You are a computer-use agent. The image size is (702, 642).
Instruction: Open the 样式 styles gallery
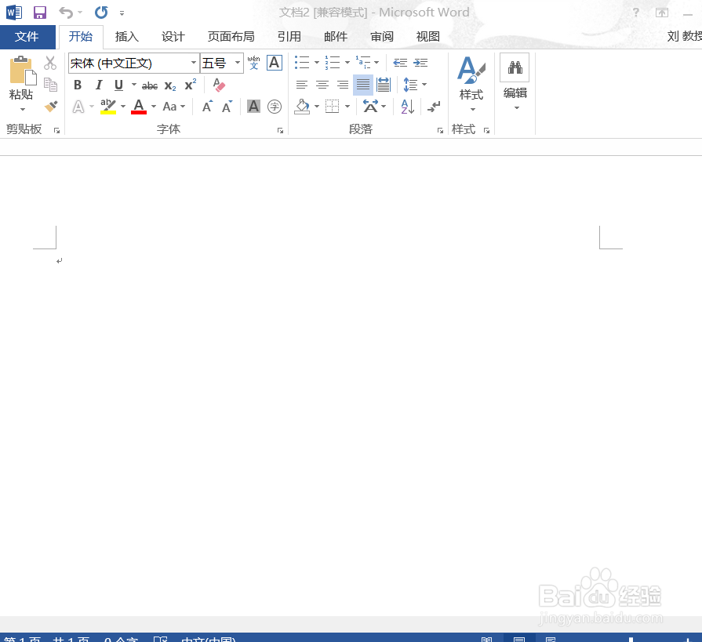(471, 84)
